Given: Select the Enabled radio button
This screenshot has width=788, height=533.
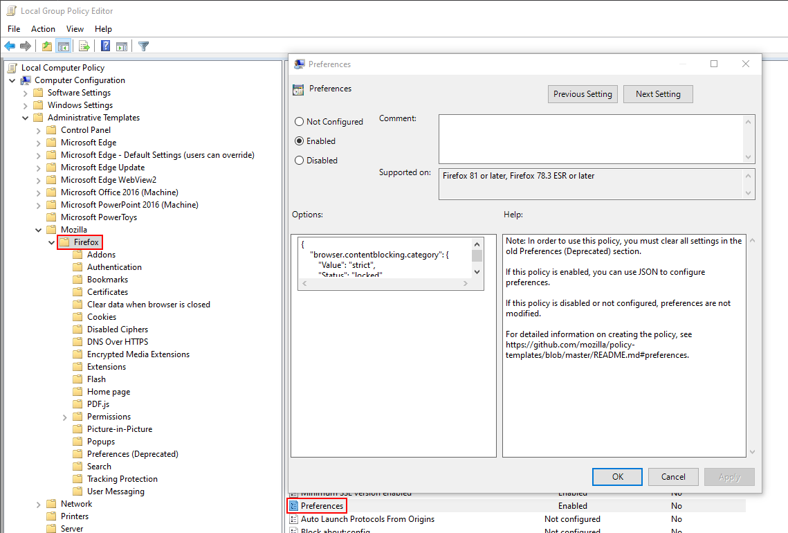Looking at the screenshot, I should [299, 141].
